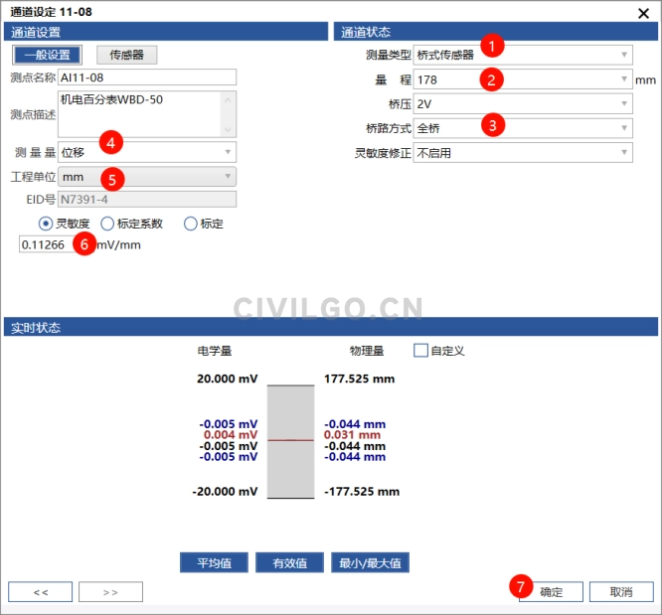Close the 通道设定 dialog window

coord(642,13)
